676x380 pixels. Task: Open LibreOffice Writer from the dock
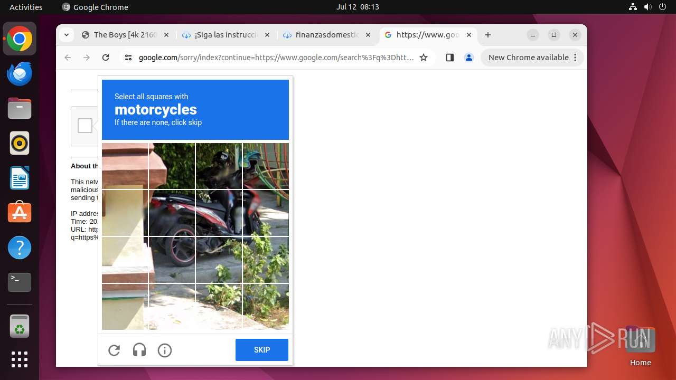[x=20, y=178]
